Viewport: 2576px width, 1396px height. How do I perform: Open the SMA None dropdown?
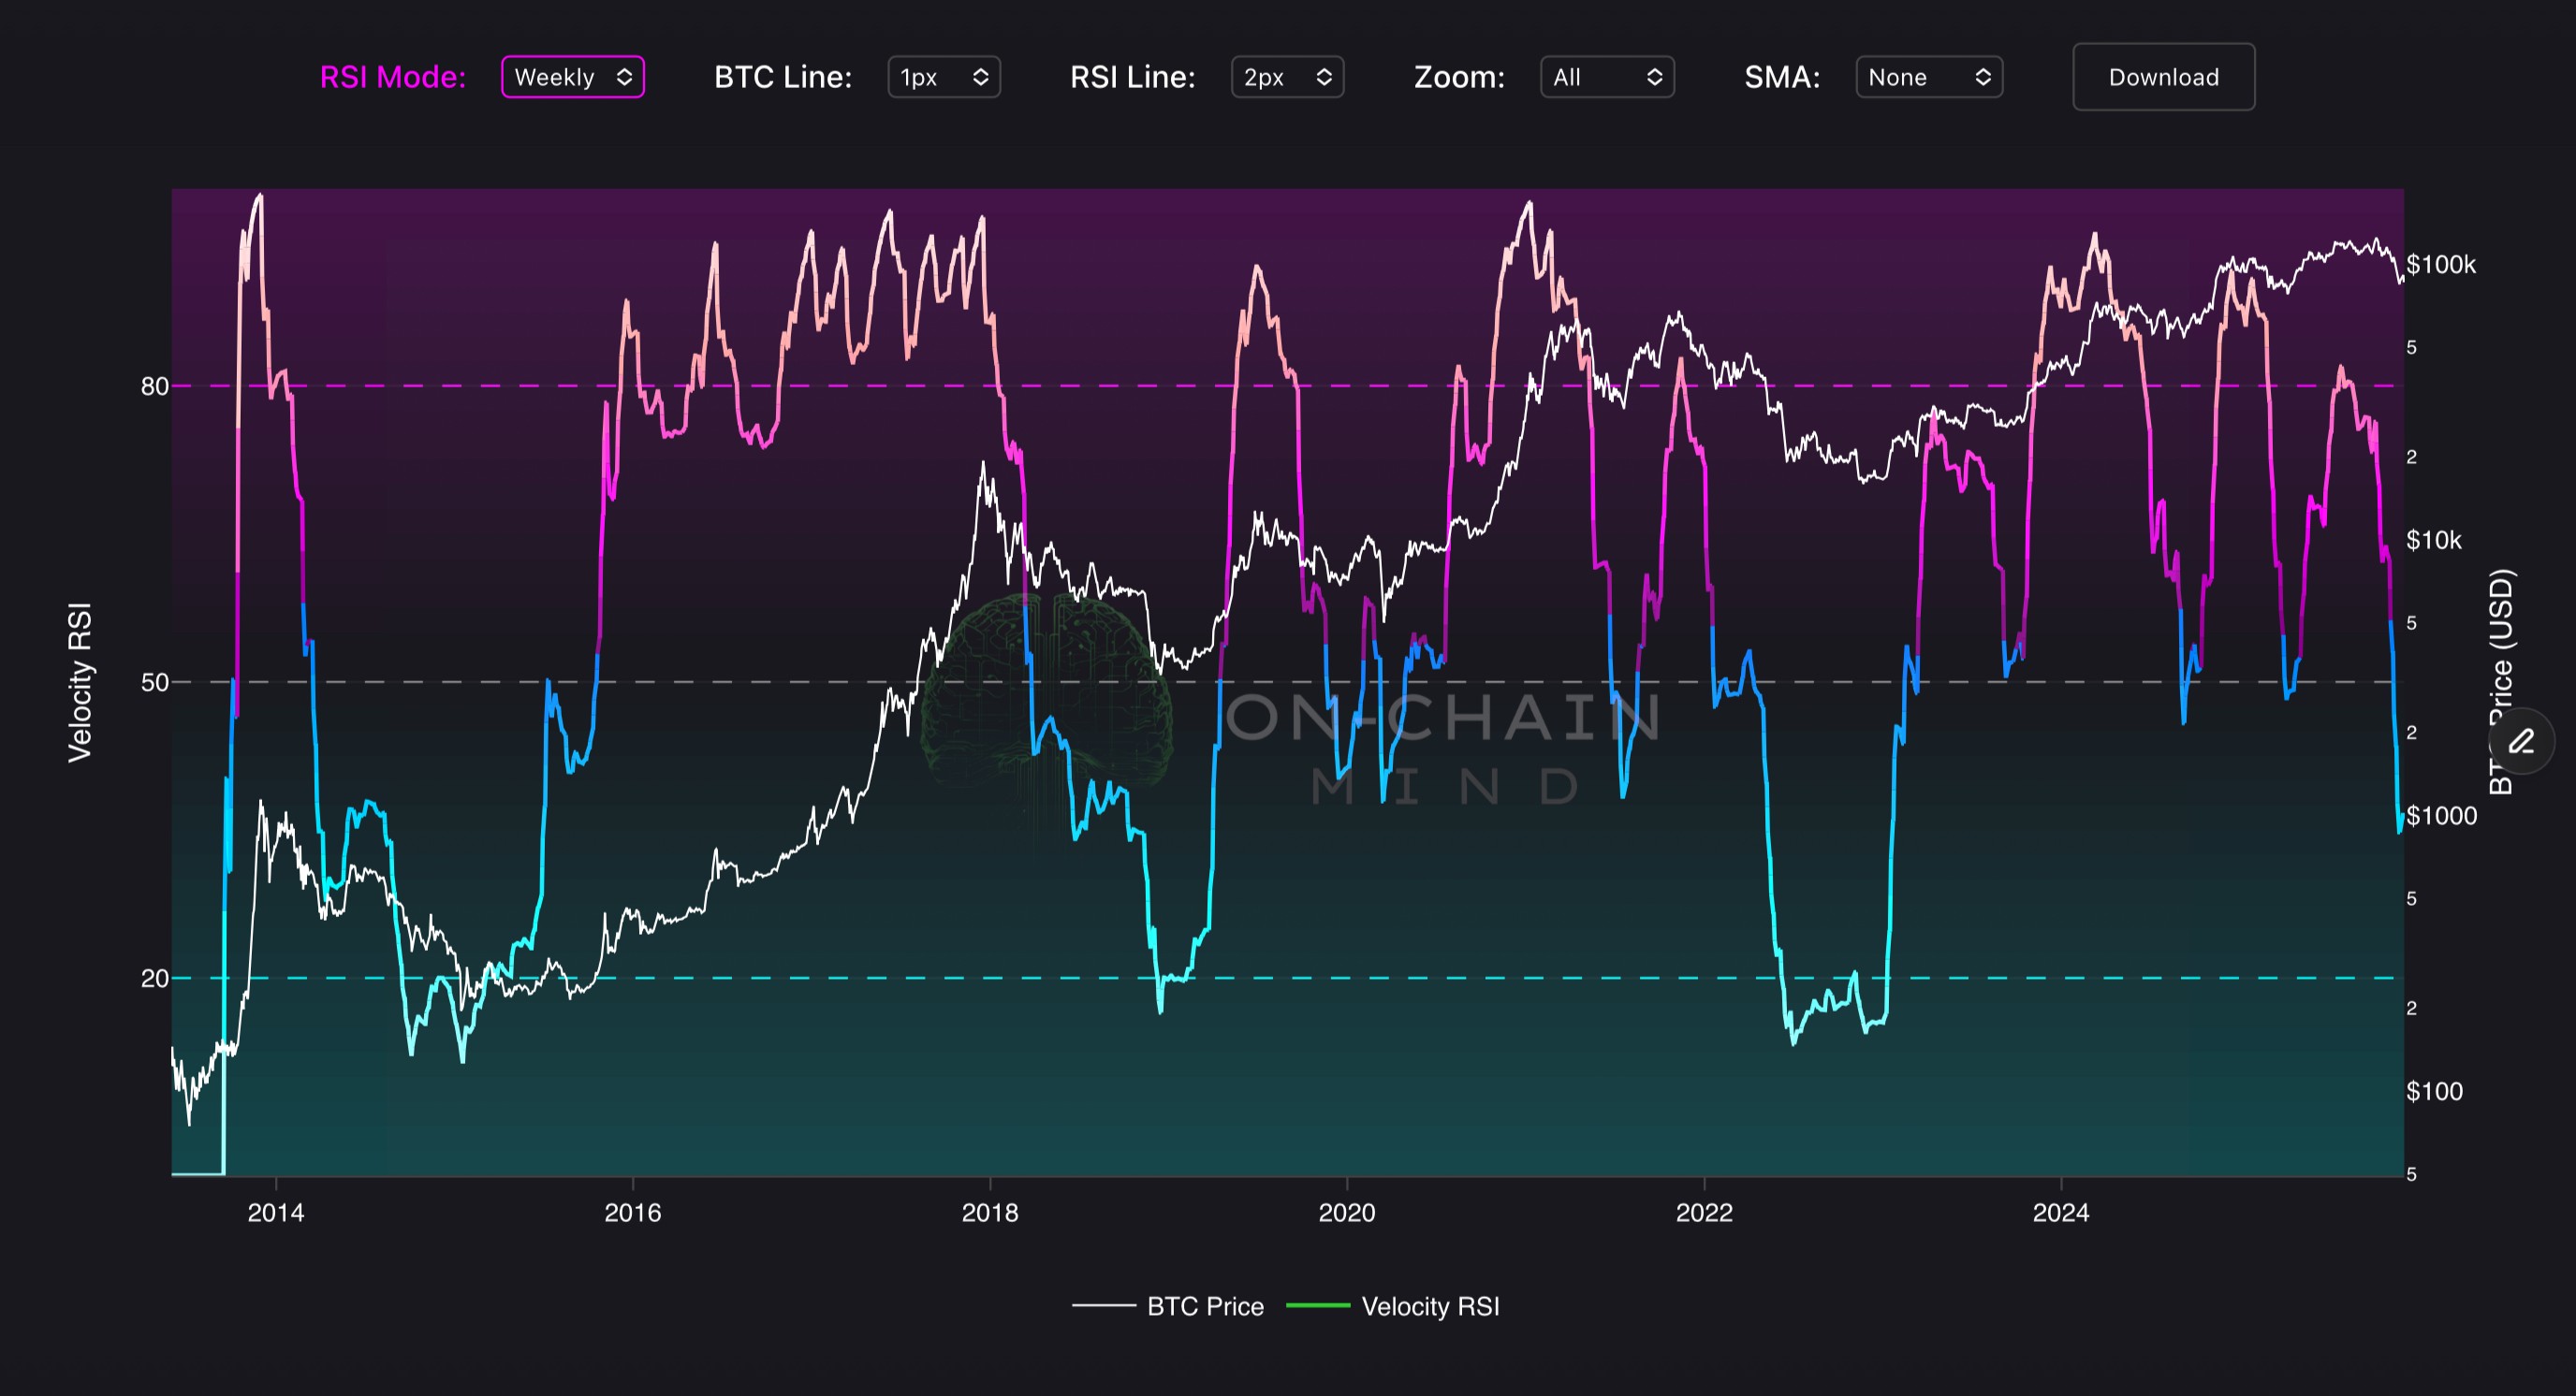[1915, 77]
